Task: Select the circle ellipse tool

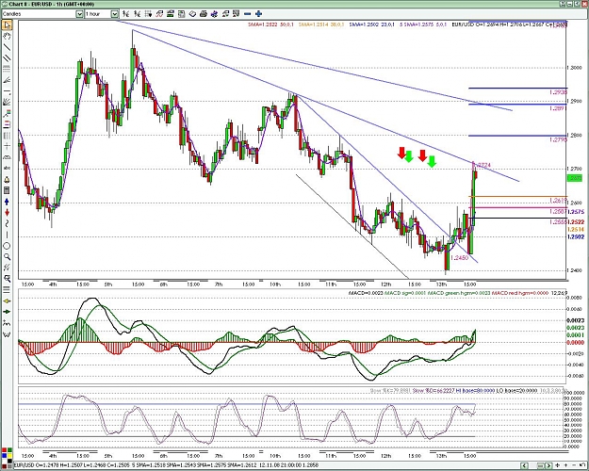Action: [7, 246]
